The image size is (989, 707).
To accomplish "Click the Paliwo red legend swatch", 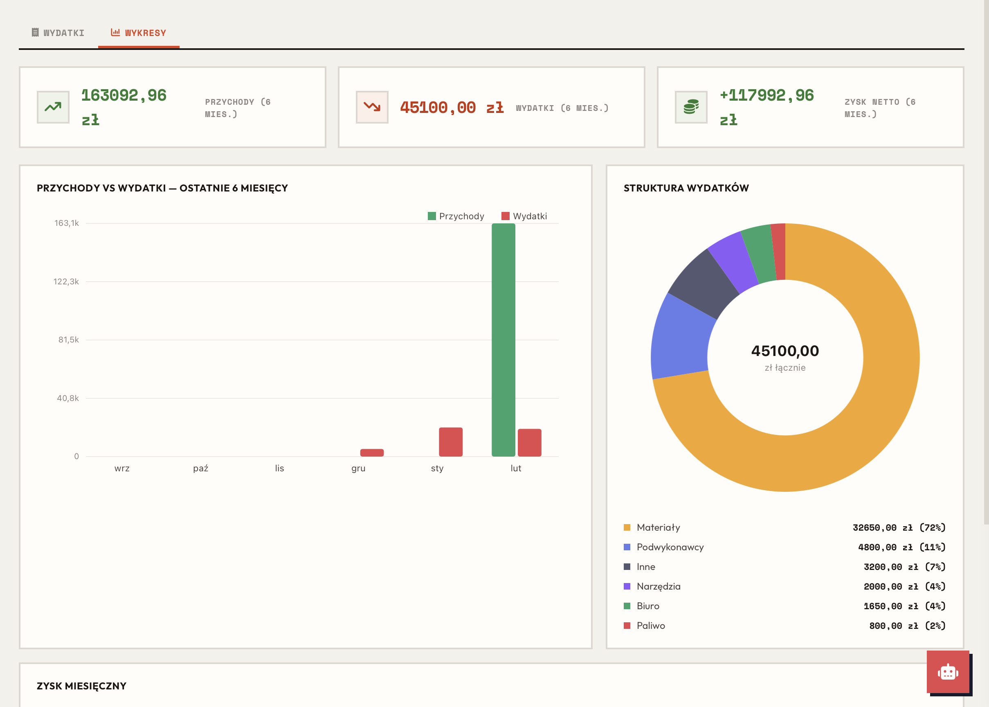I will pos(627,626).
